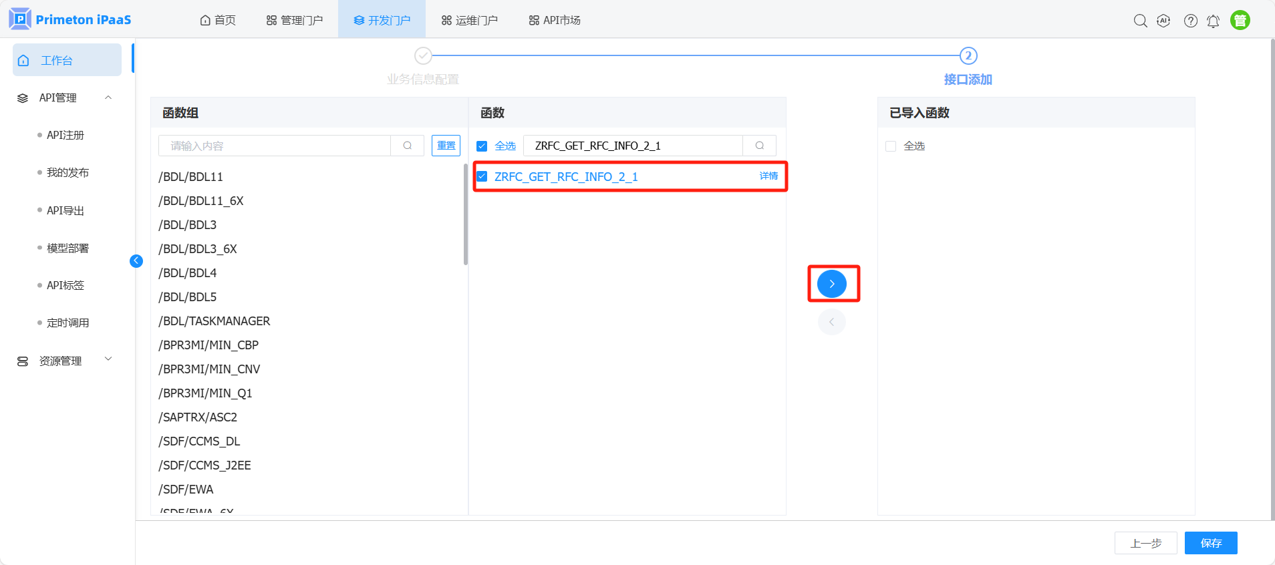
Task: Expand the 资源管理 menu section
Action: 108,360
